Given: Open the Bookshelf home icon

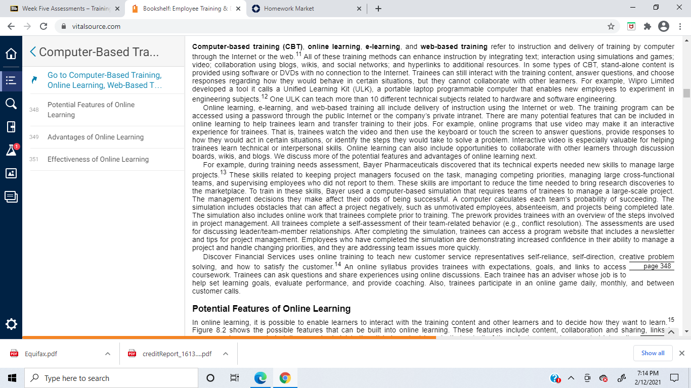Looking at the screenshot, I should coord(11,54).
